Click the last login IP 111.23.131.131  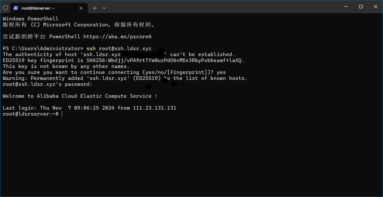154,108
